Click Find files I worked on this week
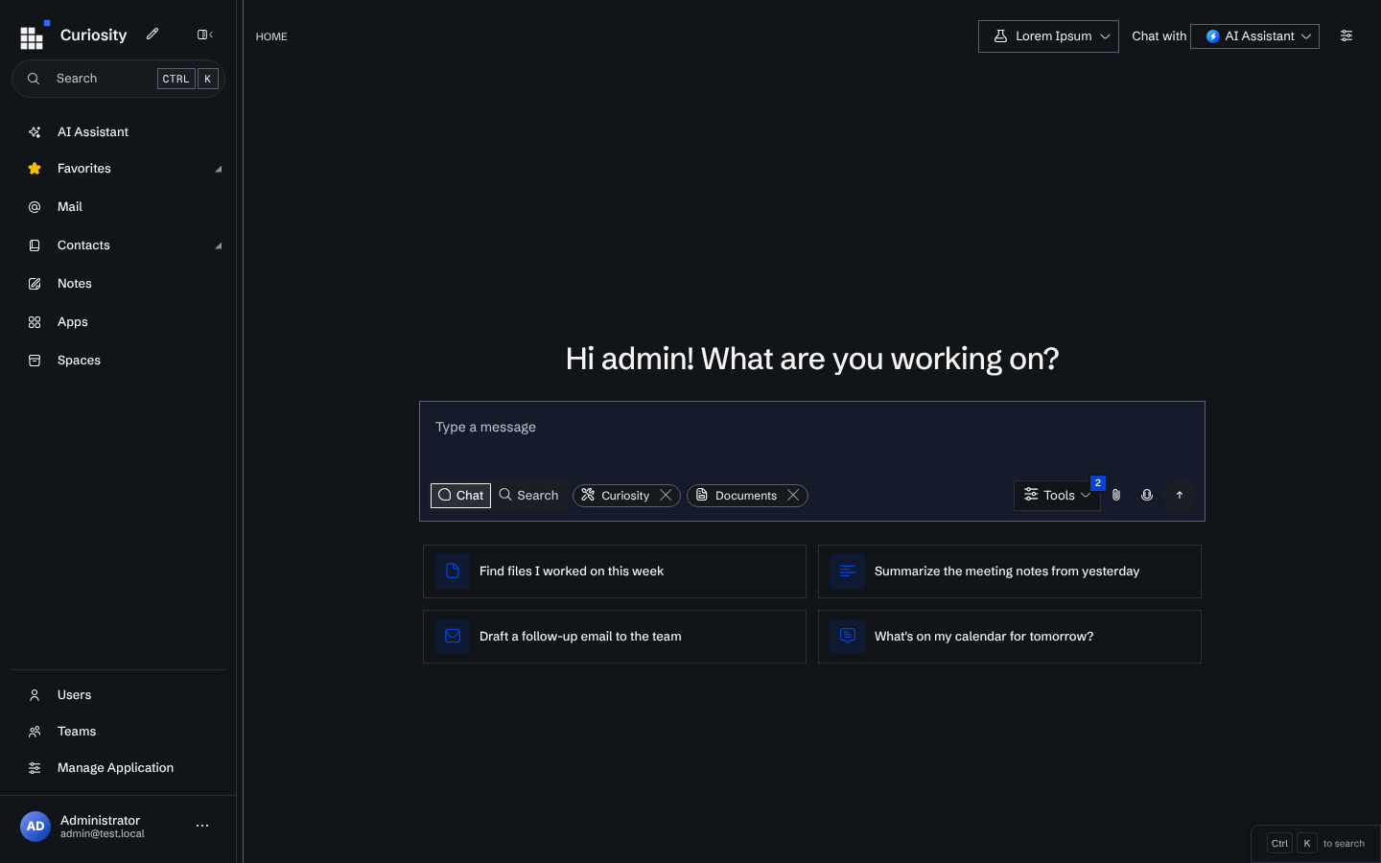 point(615,571)
